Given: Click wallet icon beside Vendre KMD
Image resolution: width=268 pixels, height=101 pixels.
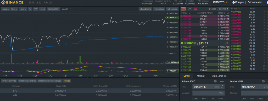Looking at the screenshot, I should click(x=263, y=82).
